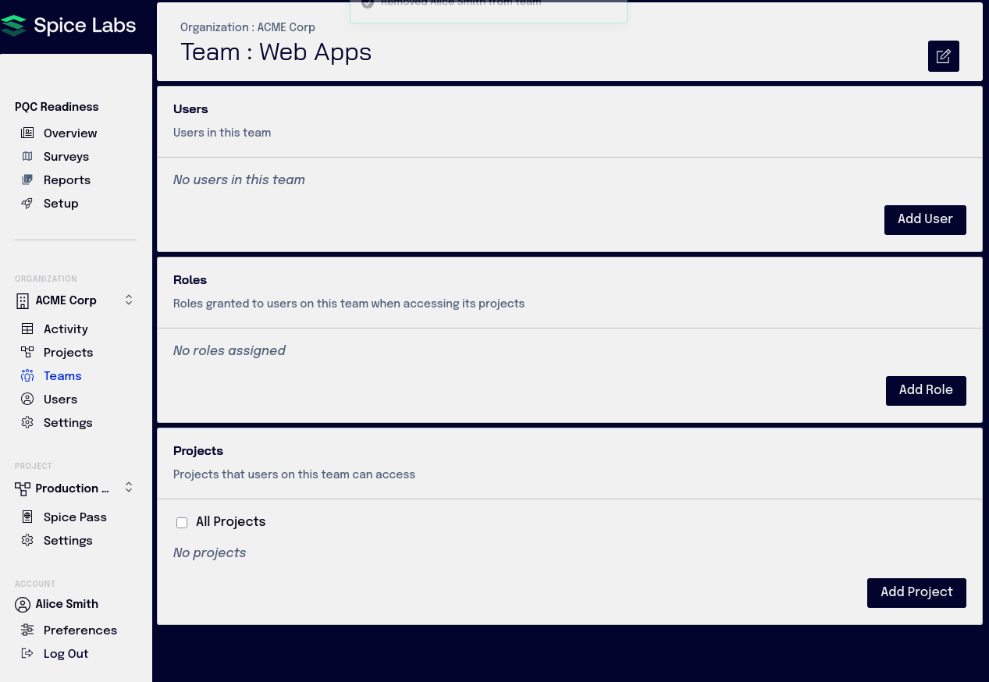Click the ACME Corp building icon

22,300
